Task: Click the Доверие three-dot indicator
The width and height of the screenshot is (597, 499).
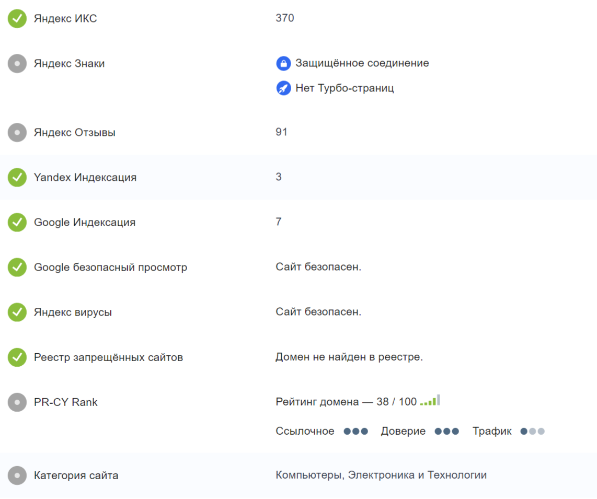Action: (447, 431)
